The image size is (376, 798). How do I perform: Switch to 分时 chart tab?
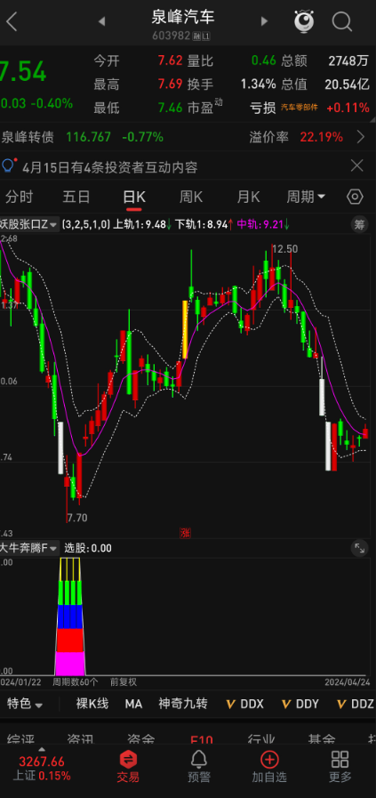coord(20,197)
